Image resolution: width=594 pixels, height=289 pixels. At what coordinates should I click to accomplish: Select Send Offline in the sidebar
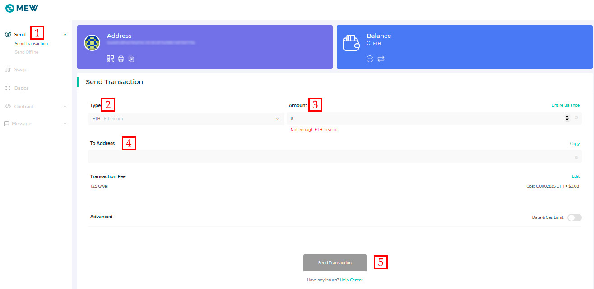point(27,52)
